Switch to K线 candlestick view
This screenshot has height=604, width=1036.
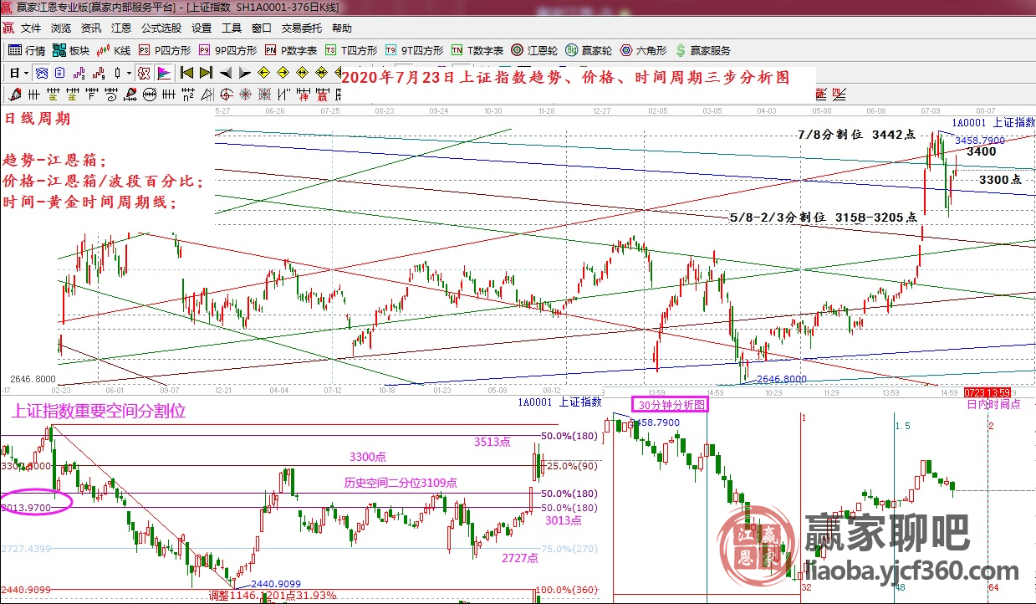[115, 50]
